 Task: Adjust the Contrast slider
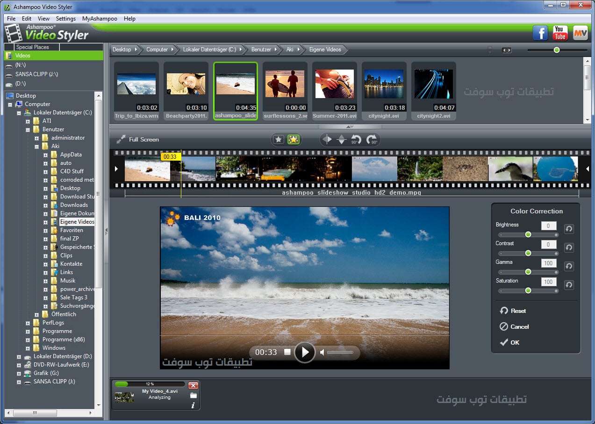pos(528,253)
